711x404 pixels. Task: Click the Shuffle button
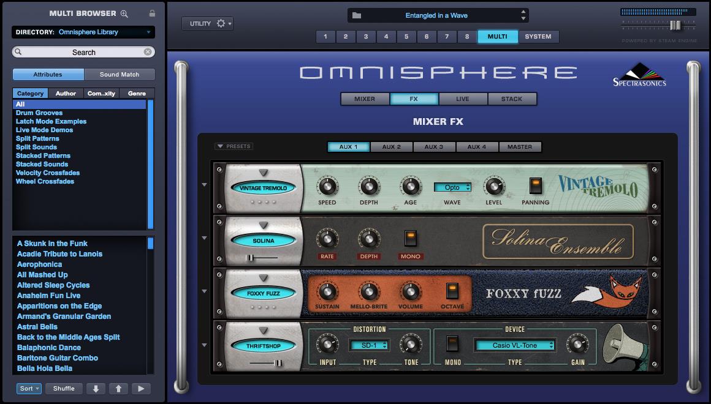point(63,388)
